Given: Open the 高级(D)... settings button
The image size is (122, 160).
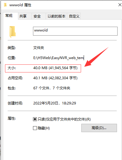Looking at the screenshot, I should click(99, 128).
